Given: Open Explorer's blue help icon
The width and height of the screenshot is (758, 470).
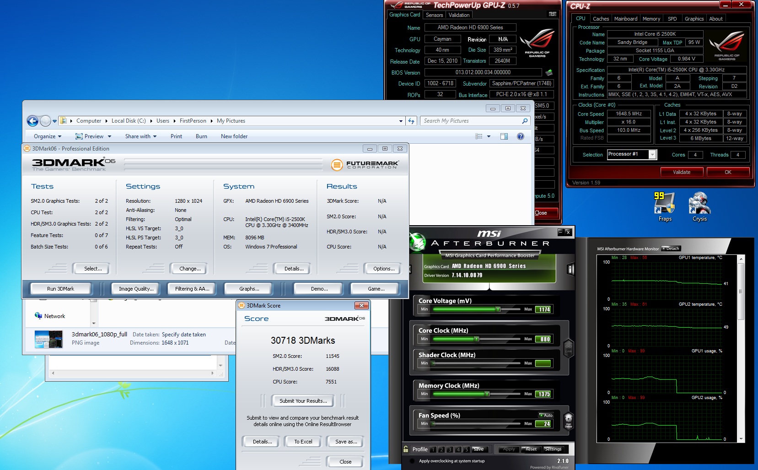Looking at the screenshot, I should 520,136.
